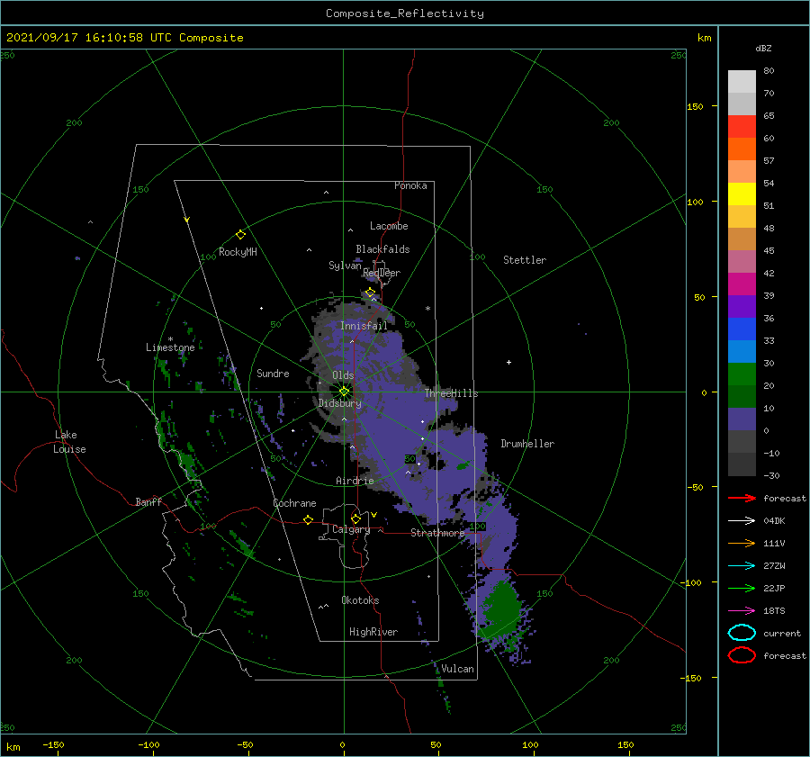Click the 80 dBZ light grey swatch
Screen dimensions: 810x757
[x=742, y=81]
